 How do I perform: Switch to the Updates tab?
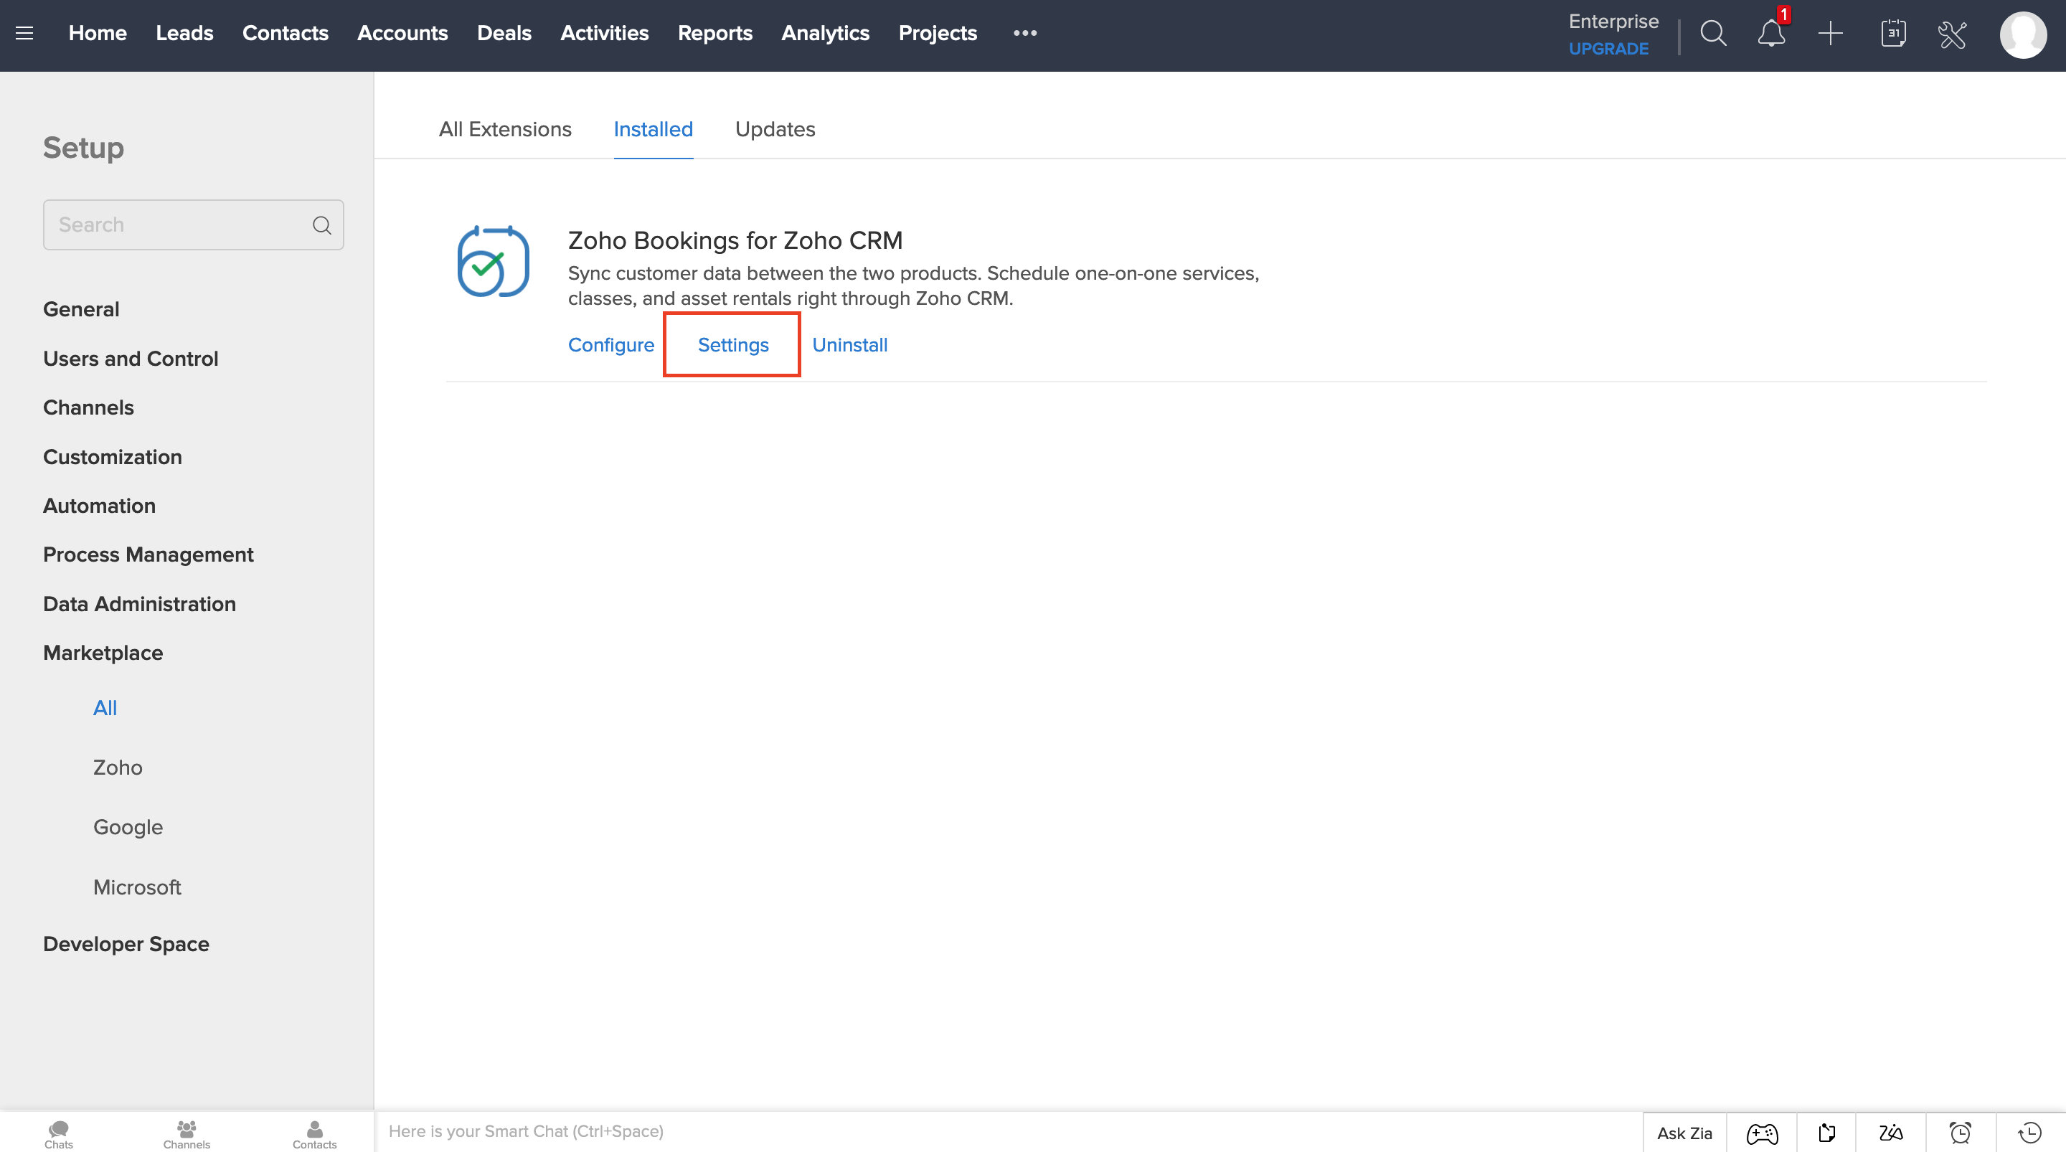(775, 129)
